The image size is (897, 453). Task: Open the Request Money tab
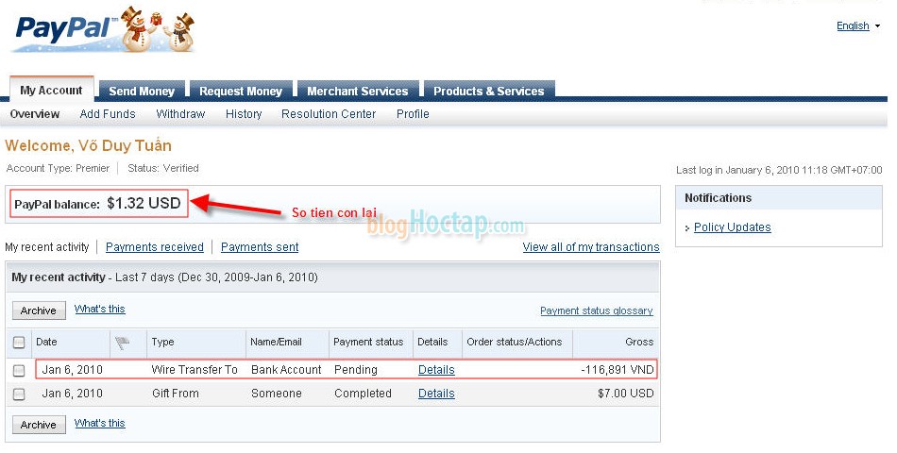click(x=241, y=91)
